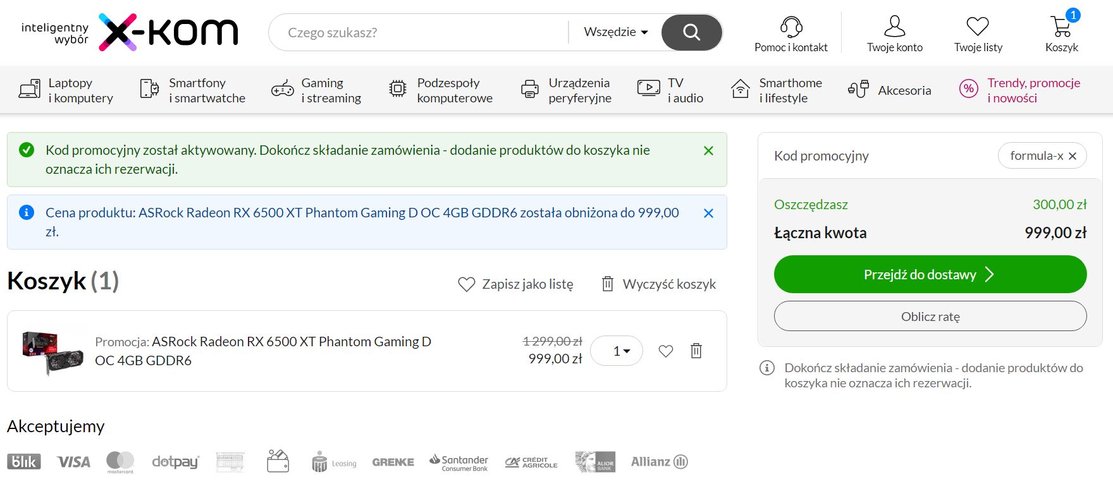Screen dimensions: 1113x496
Task: Click the blue info icon in price notice
Action: click(27, 212)
